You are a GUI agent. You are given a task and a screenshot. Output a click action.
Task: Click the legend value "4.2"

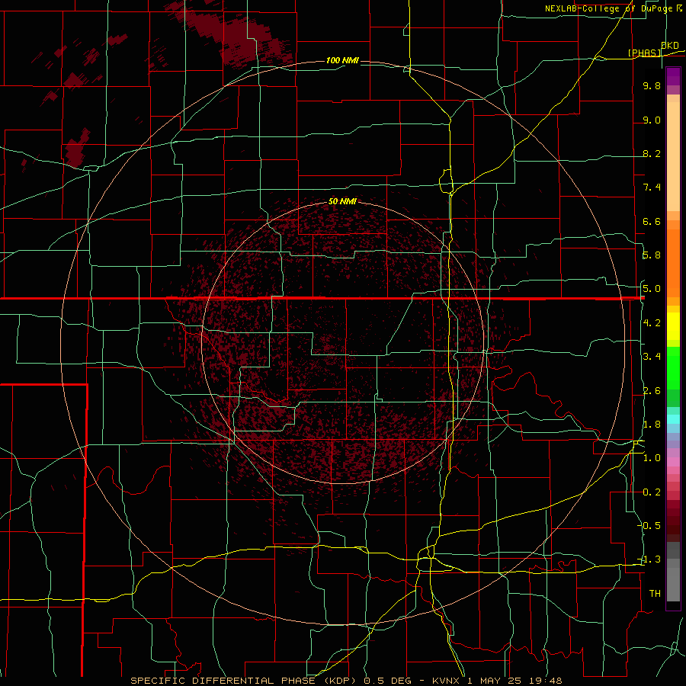[x=652, y=323]
